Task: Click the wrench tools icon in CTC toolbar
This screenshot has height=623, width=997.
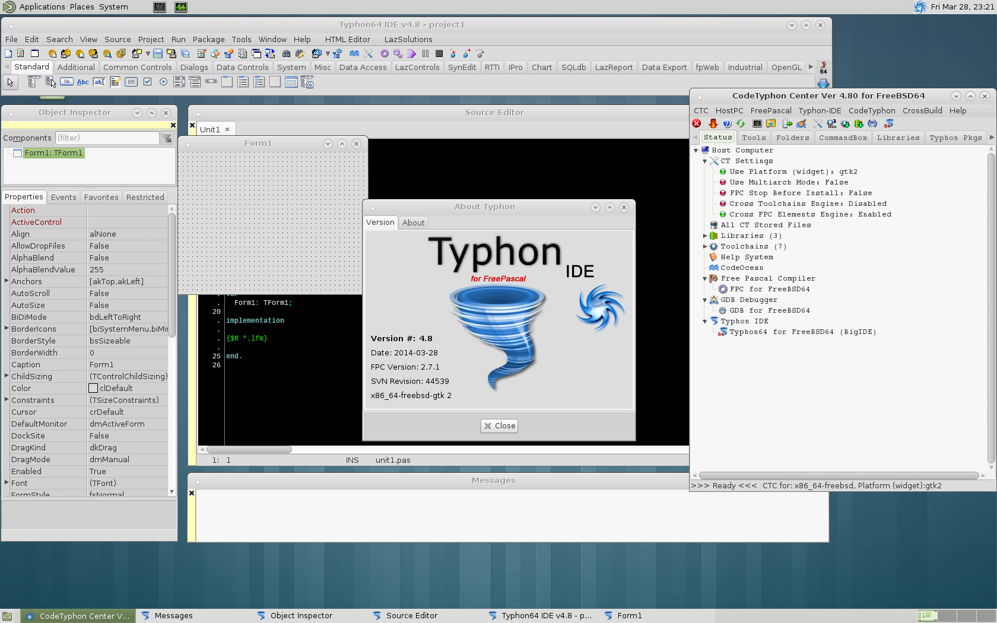Action: 818,123
